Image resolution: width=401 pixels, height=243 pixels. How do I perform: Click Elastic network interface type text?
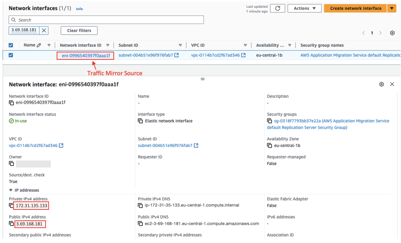tap(169, 121)
